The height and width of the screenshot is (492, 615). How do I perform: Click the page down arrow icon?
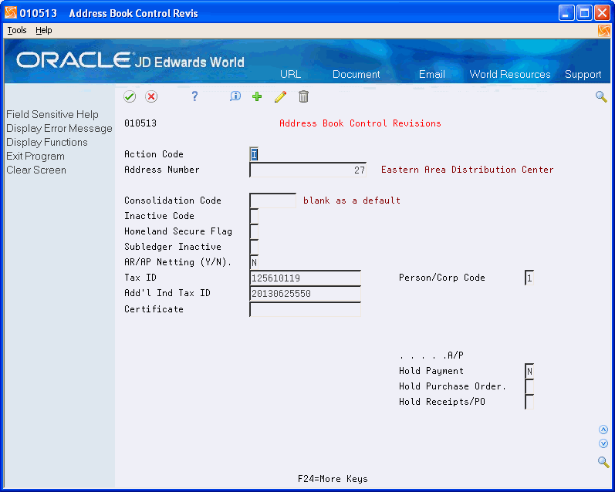(603, 443)
